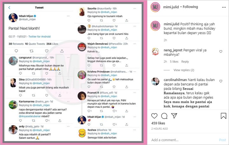View the 5 likes on neng_jepret's comment
This screenshot has width=229, height=145.
(174, 62)
